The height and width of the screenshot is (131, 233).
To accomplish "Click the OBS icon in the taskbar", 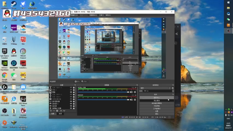I will [x=228, y=31].
